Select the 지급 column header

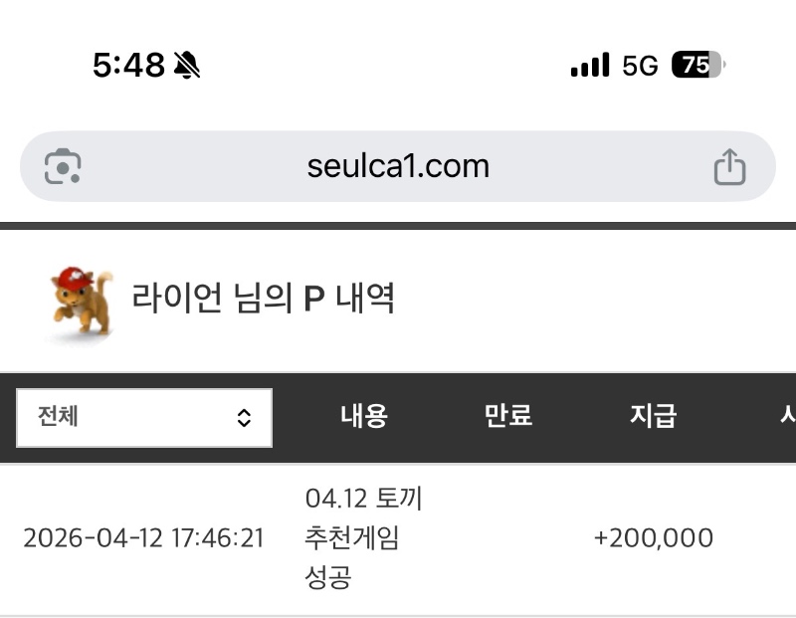tap(653, 416)
